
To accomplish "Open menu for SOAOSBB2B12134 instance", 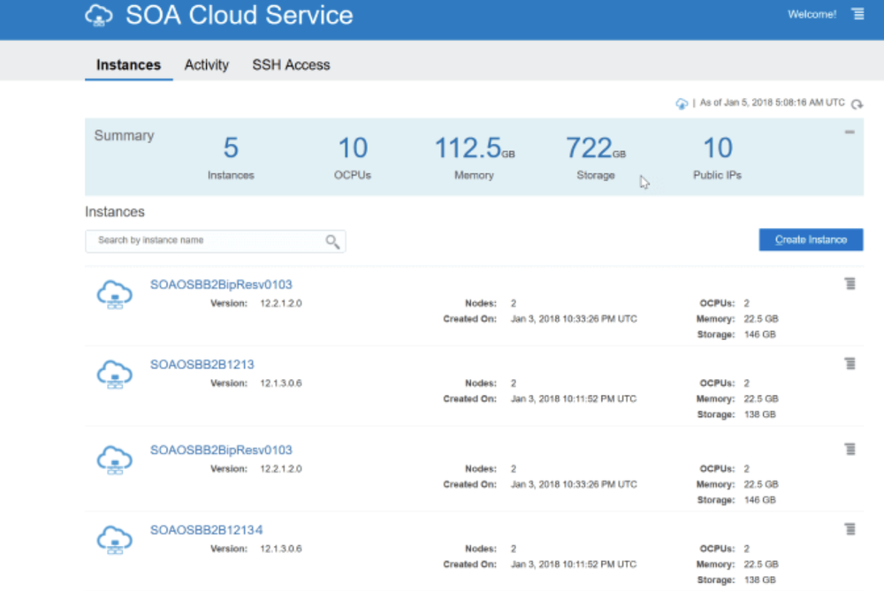I will click(x=850, y=529).
